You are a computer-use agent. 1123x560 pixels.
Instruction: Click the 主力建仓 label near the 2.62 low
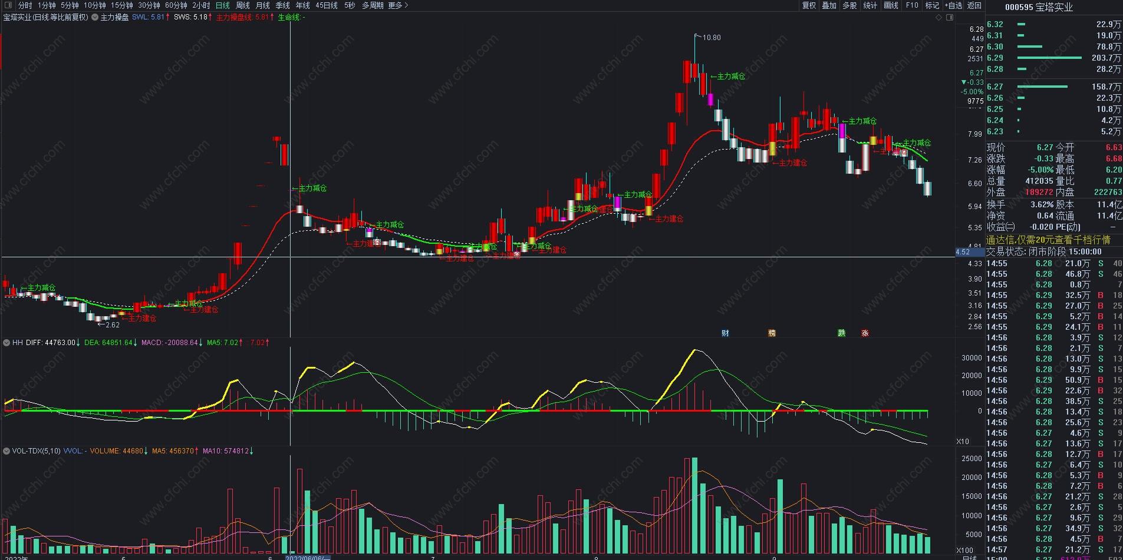pos(139,319)
